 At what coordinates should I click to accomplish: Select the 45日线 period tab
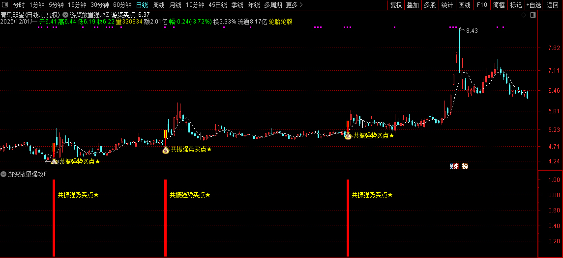click(218, 5)
